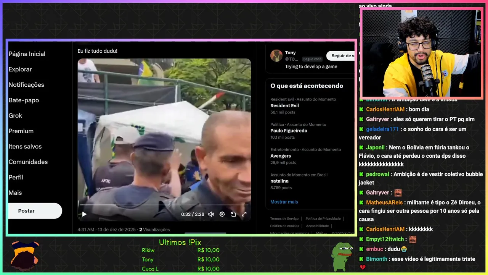Click the 'O que está acontecendo' heading
Viewport: 488px width, 275px height.
point(307,86)
